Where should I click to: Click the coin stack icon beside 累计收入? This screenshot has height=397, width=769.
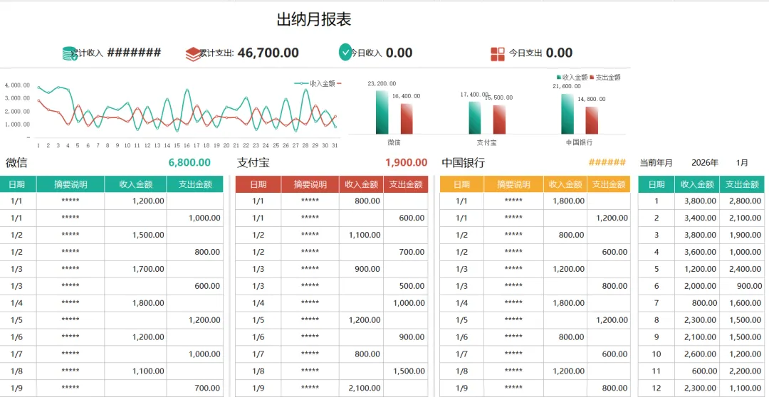(x=70, y=53)
